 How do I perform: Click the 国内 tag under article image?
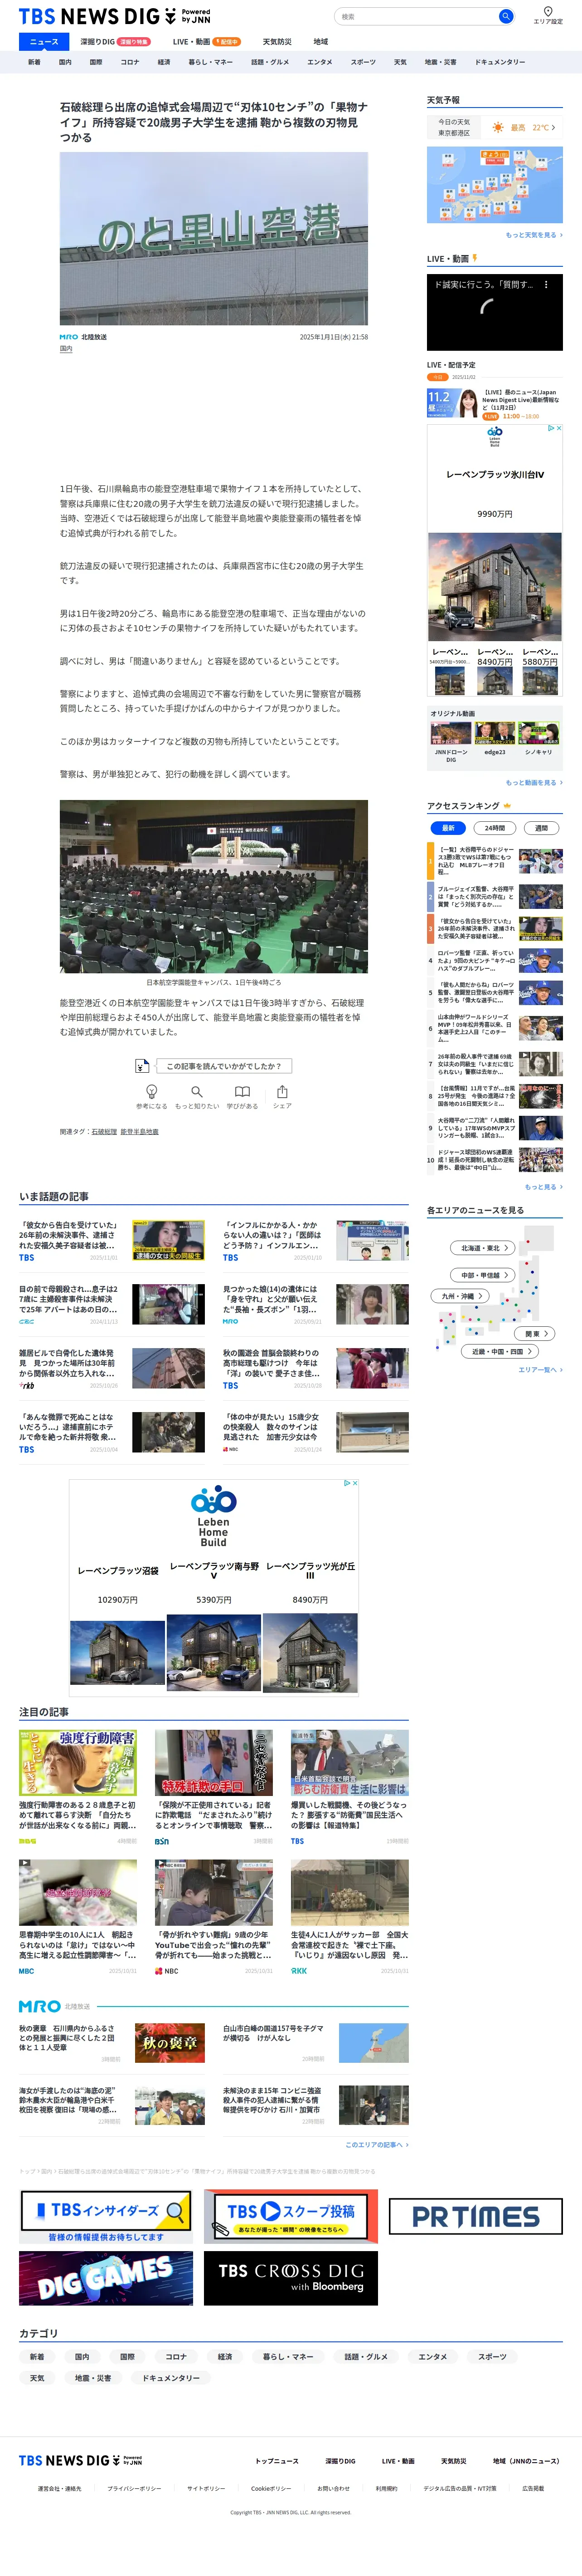(66, 349)
